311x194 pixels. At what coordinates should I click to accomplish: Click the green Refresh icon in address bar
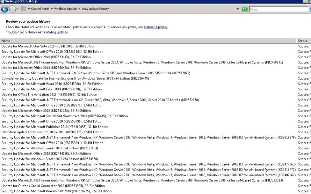(245, 9)
